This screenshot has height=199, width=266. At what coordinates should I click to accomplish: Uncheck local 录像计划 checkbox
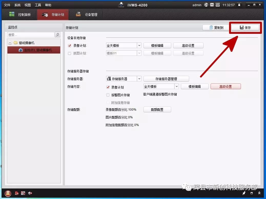pyautogui.click(x=69, y=46)
